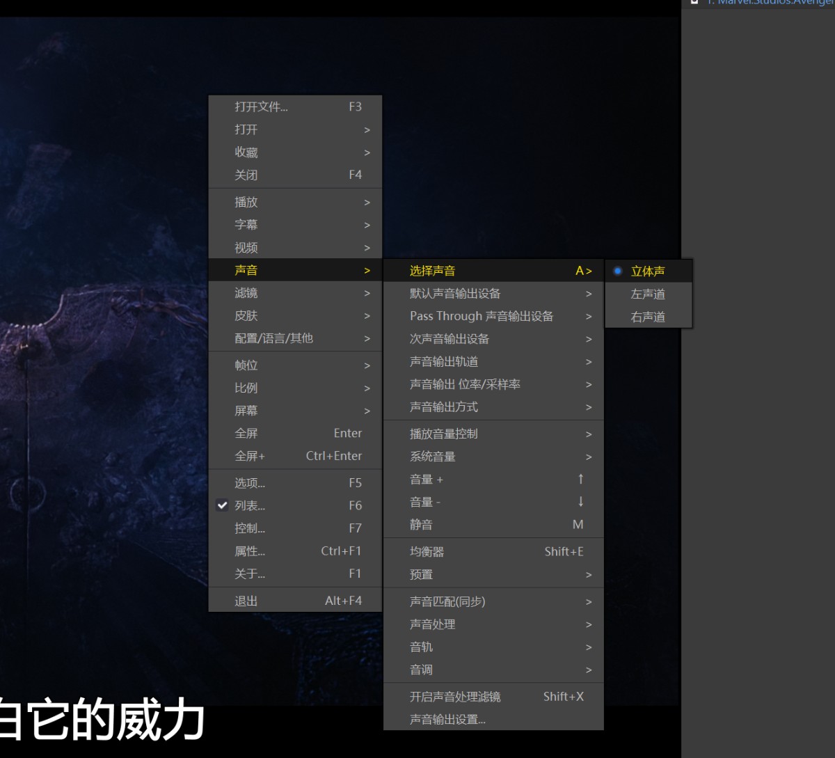Viewport: 835px width, 758px height.
Task: Select the highlighted 声音 menu item
Action: (295, 270)
